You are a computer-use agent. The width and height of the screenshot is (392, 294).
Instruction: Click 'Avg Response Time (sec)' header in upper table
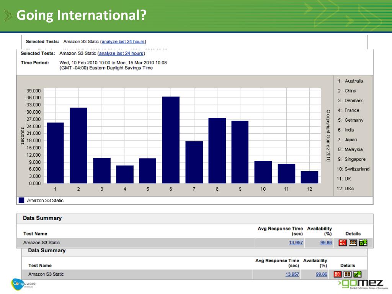pos(280,231)
